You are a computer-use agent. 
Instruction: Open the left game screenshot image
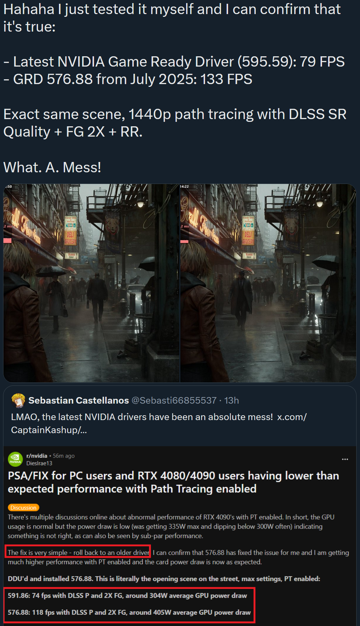(x=91, y=283)
